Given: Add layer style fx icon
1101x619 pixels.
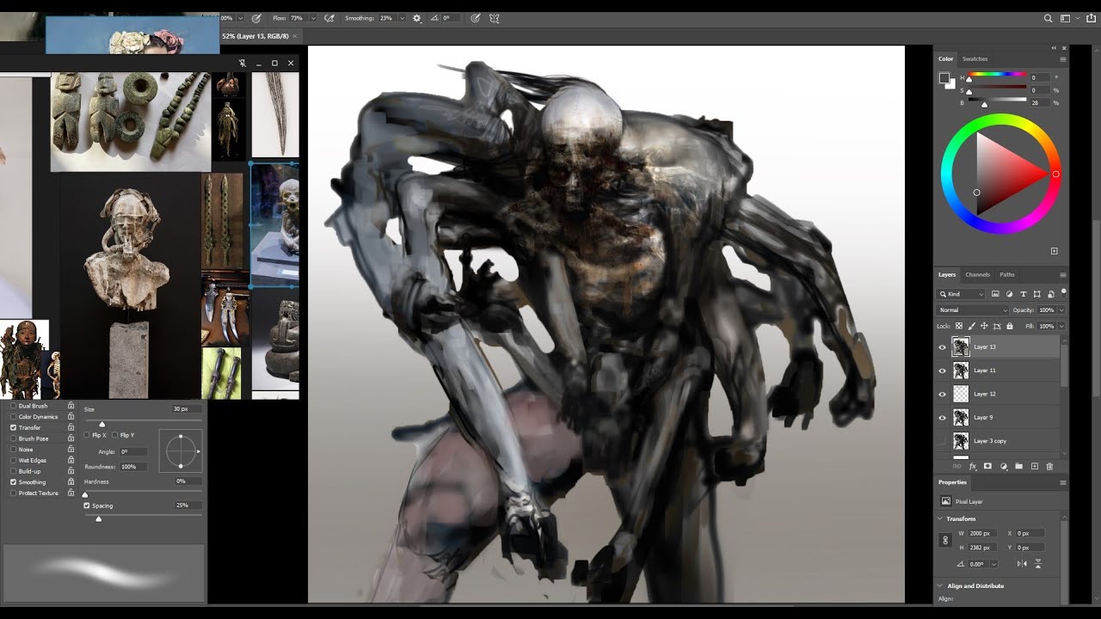Looking at the screenshot, I should pyautogui.click(x=973, y=467).
